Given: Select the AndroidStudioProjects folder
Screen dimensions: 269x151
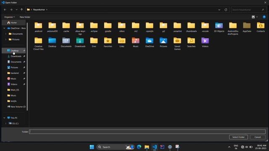Looking at the screenshot, I should pos(233,29).
